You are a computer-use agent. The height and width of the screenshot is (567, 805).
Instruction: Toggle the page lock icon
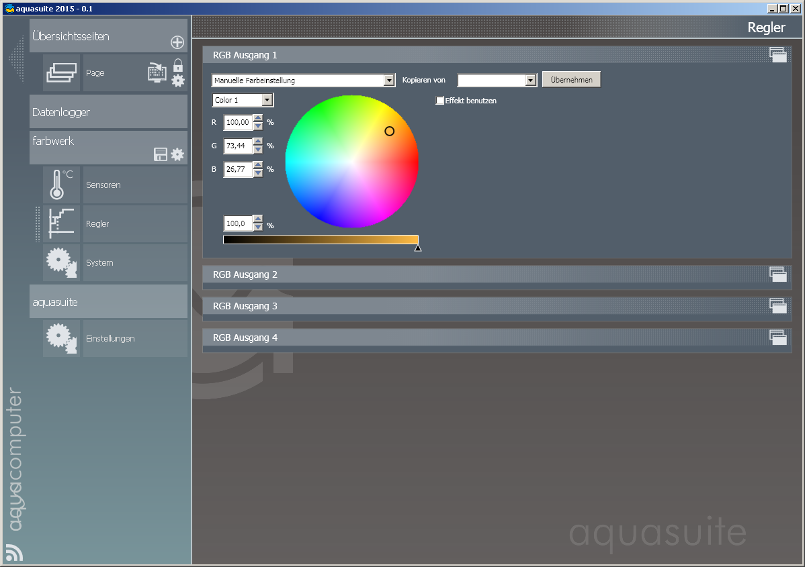pyautogui.click(x=177, y=65)
